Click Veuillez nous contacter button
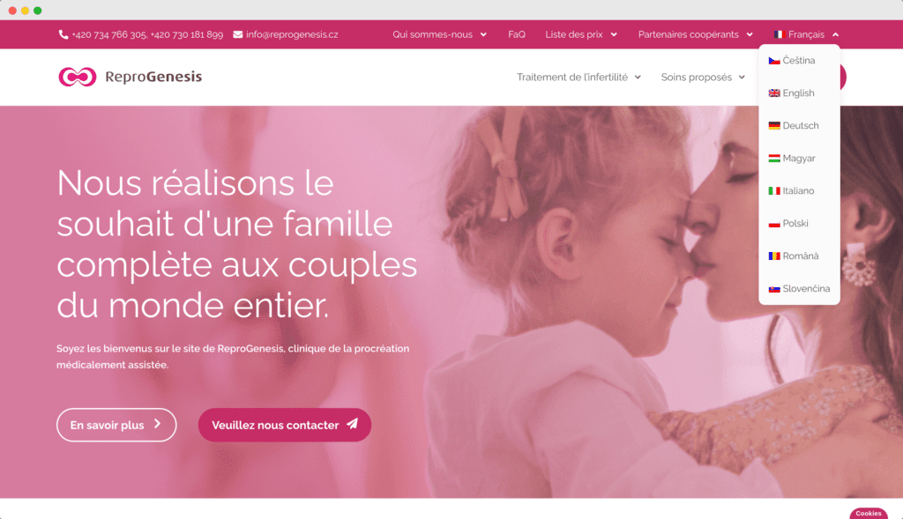This screenshot has height=519, width=903. coord(285,426)
